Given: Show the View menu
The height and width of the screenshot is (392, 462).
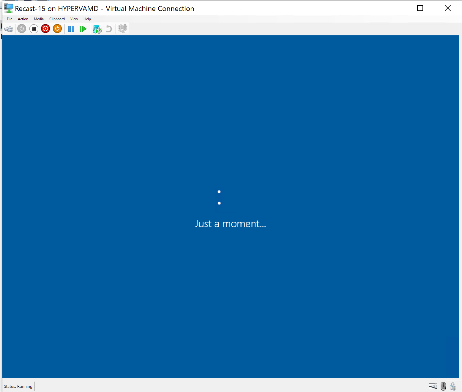Looking at the screenshot, I should (74, 19).
